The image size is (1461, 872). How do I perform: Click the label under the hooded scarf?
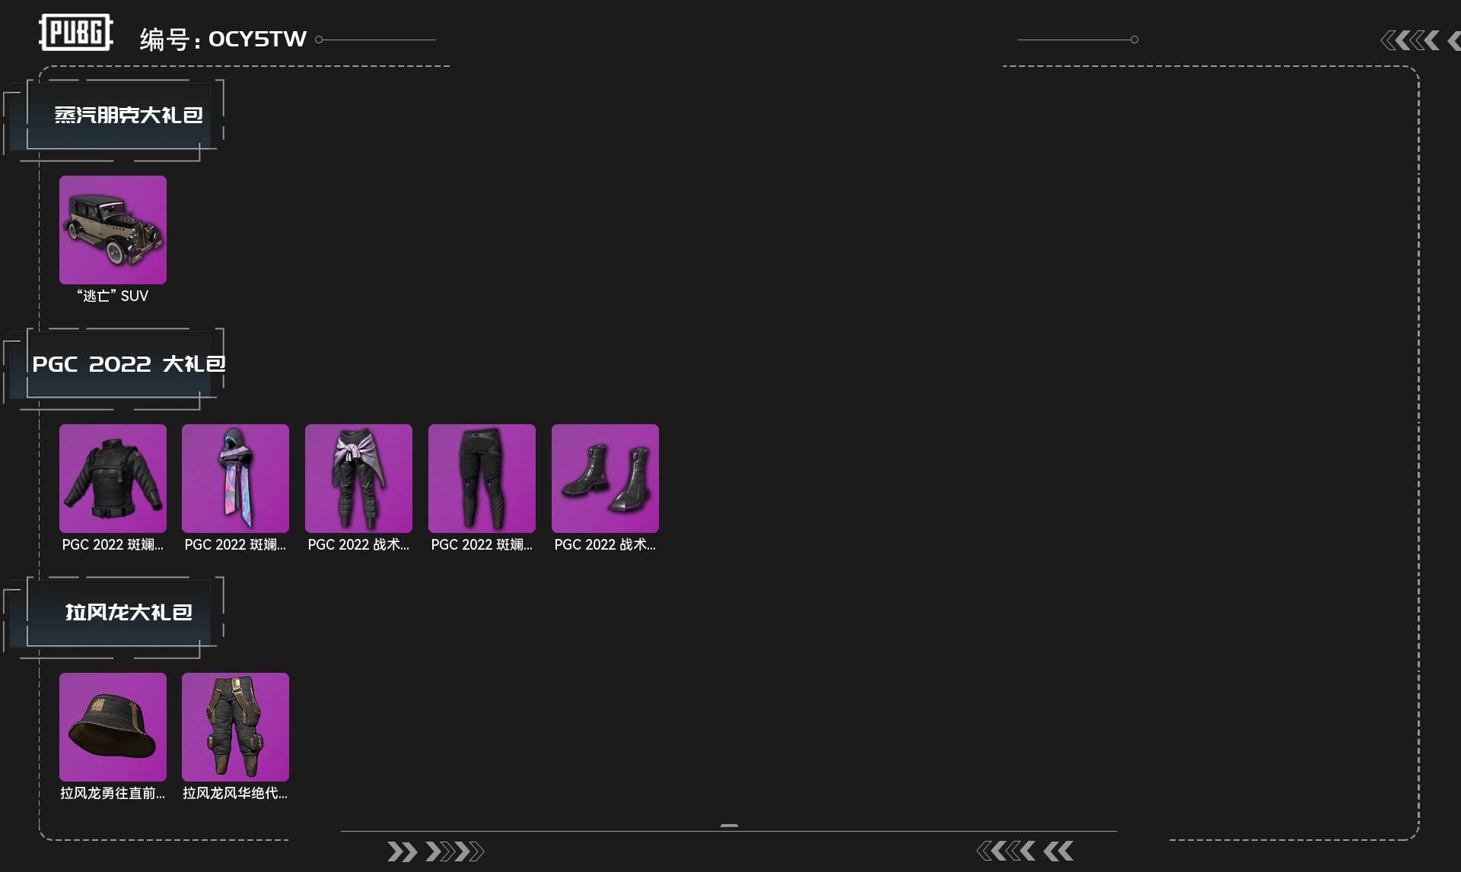[x=235, y=544]
